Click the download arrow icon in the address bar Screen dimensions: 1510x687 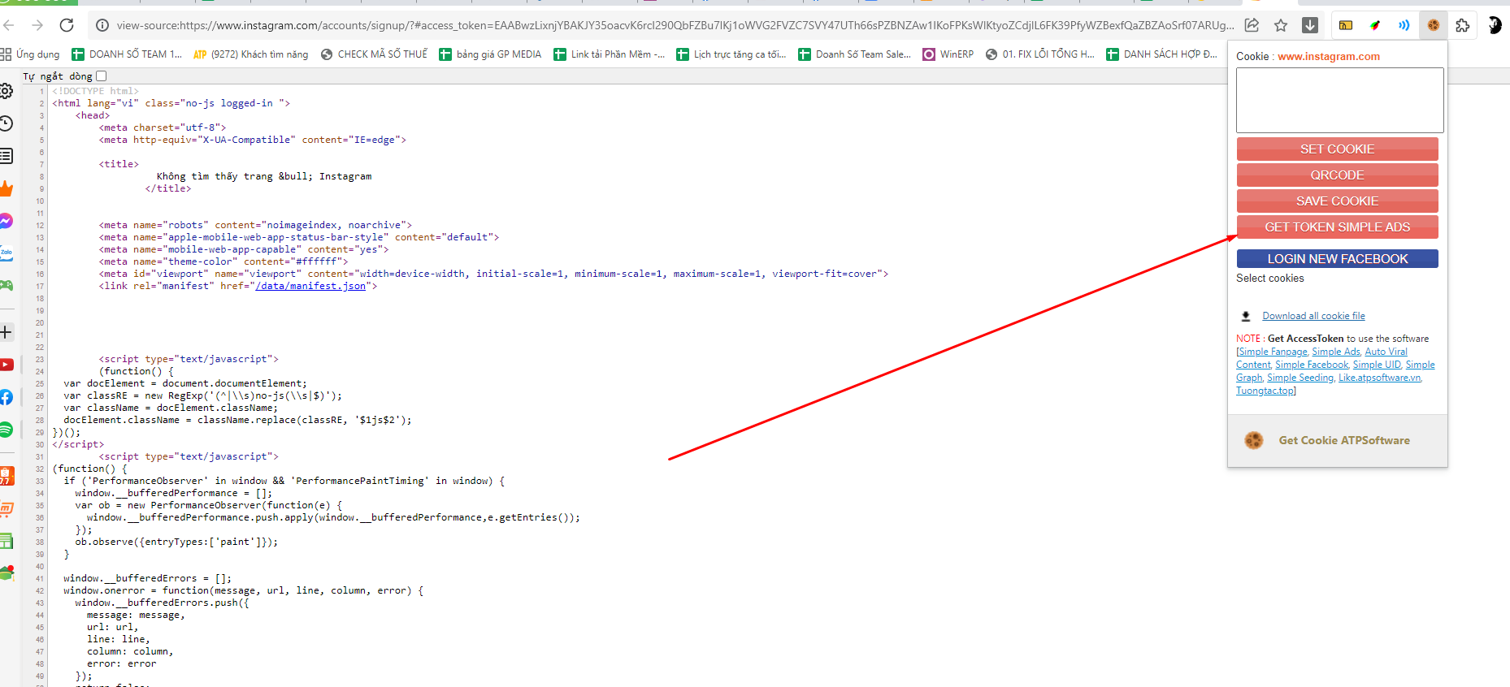1310,25
